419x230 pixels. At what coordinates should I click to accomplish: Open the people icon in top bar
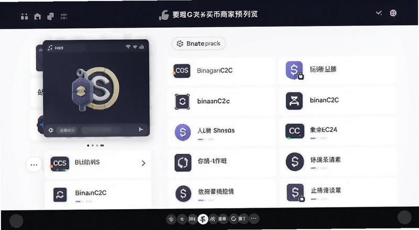[x=24, y=17]
